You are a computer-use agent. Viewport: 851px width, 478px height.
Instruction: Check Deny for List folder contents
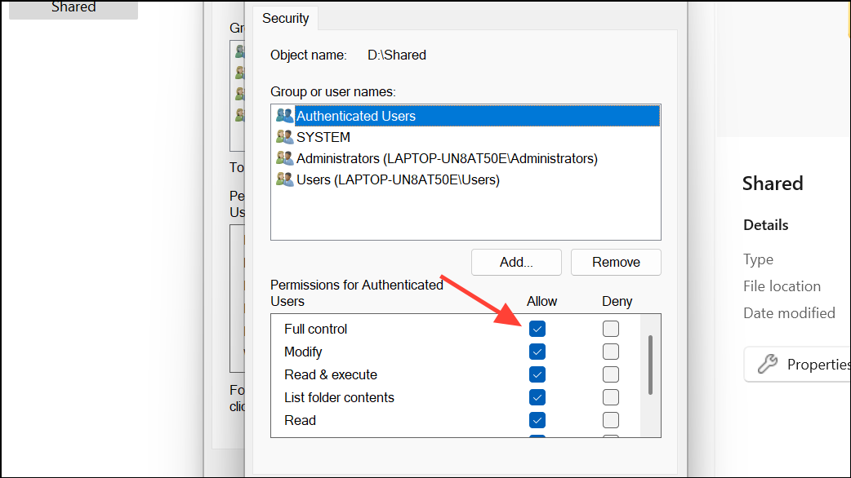pyautogui.click(x=611, y=397)
